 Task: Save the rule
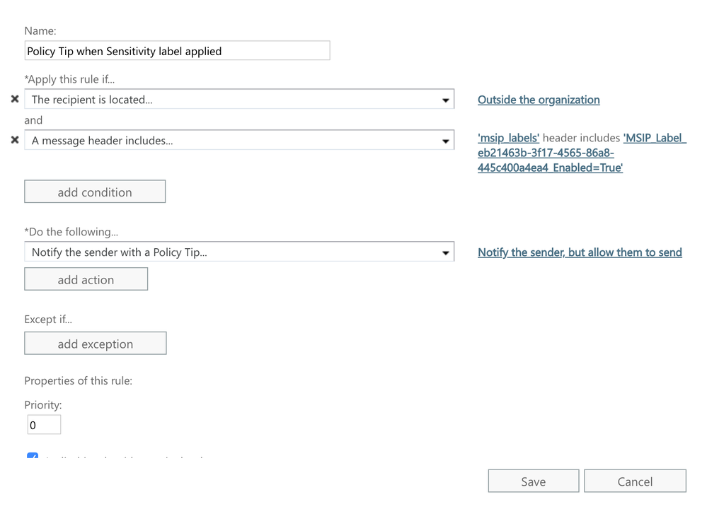pyautogui.click(x=533, y=481)
